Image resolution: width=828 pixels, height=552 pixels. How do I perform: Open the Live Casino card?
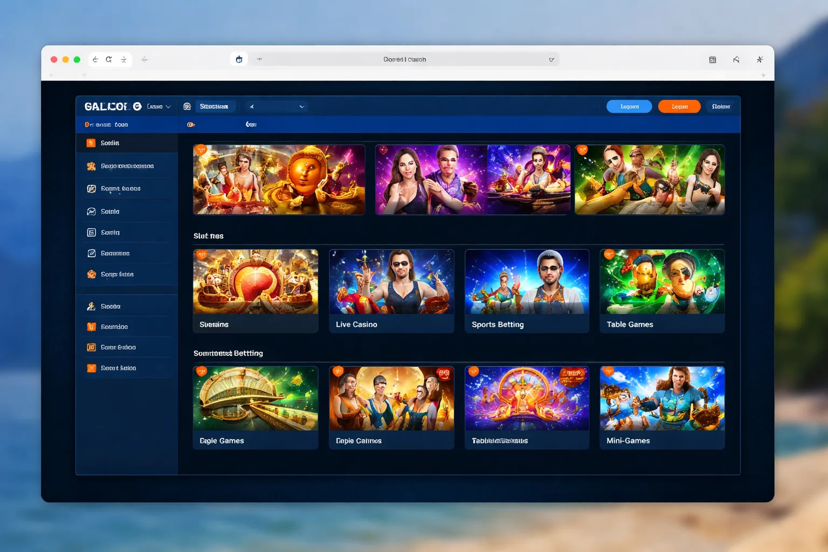(x=391, y=291)
